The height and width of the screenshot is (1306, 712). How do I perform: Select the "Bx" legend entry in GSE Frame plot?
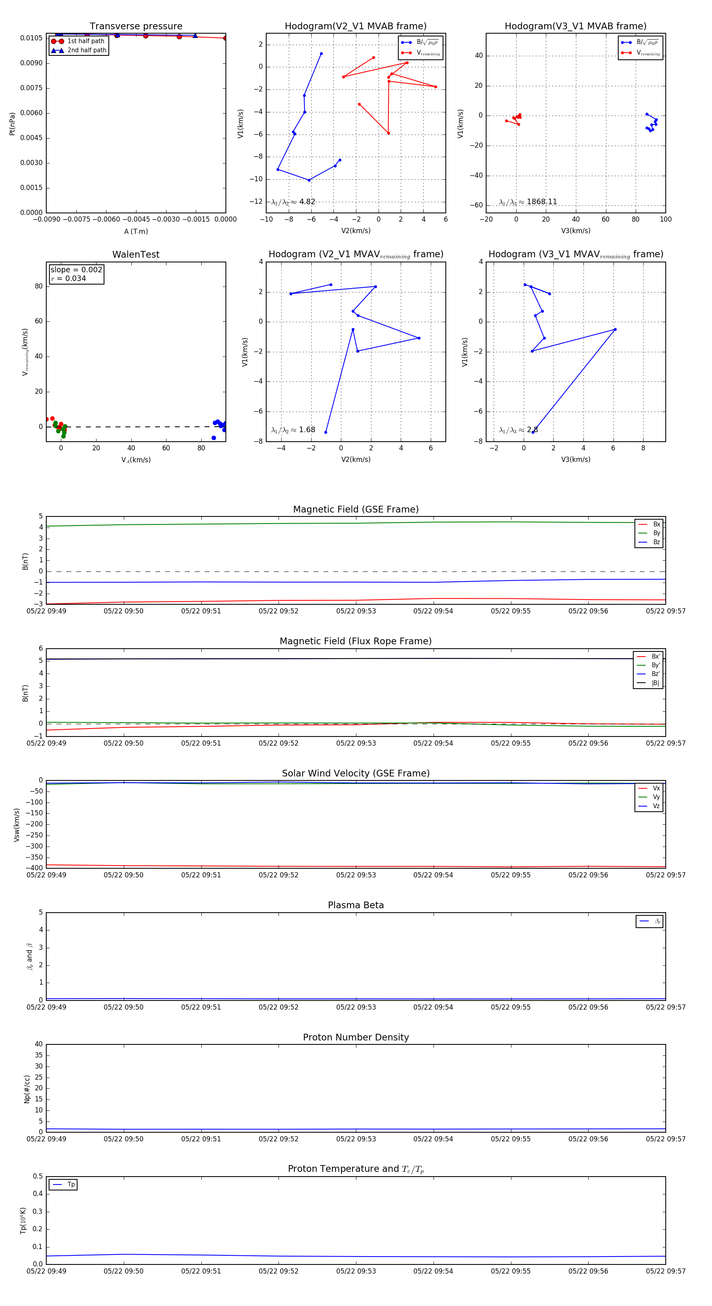coord(649,524)
